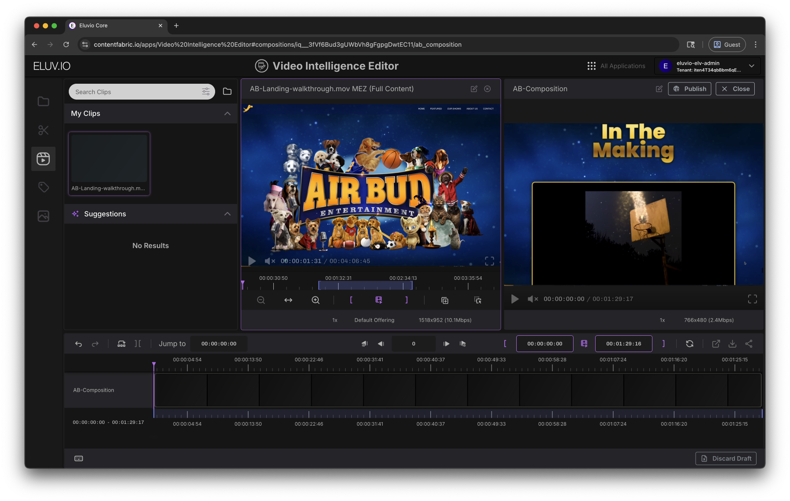Collapse the My Clips section
Image resolution: width=790 pixels, height=501 pixels.
[227, 114]
